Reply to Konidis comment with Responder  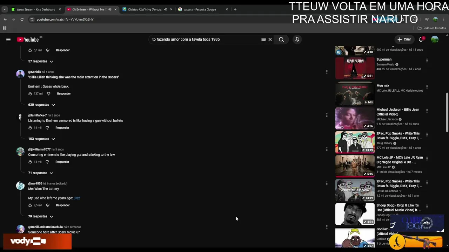[x=64, y=94]
